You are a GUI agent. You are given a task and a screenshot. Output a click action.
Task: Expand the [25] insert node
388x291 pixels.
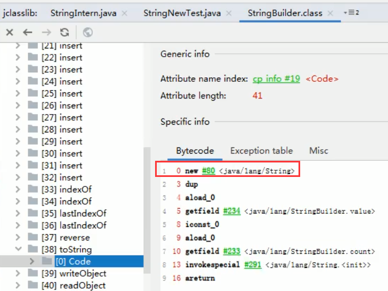coord(18,93)
